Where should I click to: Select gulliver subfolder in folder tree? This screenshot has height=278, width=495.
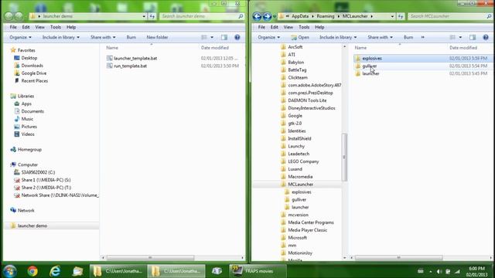click(299, 199)
